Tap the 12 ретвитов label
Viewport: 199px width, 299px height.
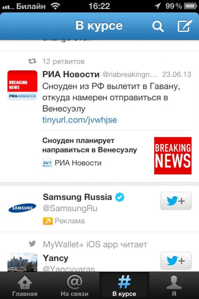[63, 61]
